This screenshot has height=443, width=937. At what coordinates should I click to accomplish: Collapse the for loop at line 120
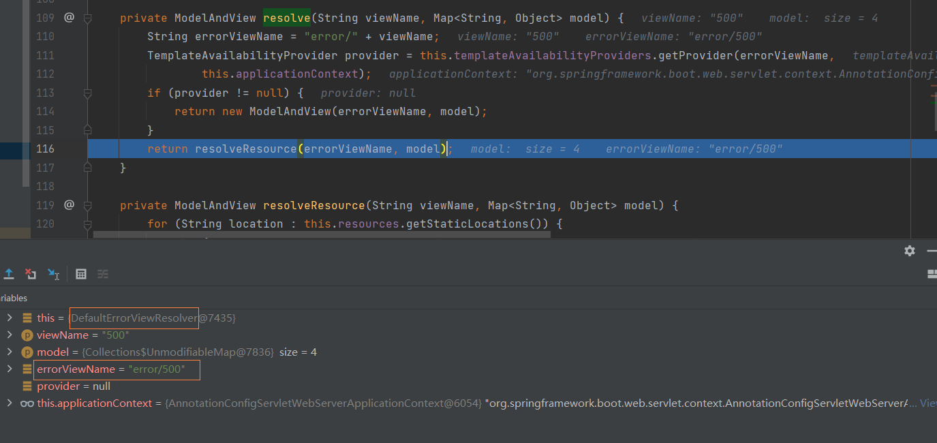click(87, 224)
